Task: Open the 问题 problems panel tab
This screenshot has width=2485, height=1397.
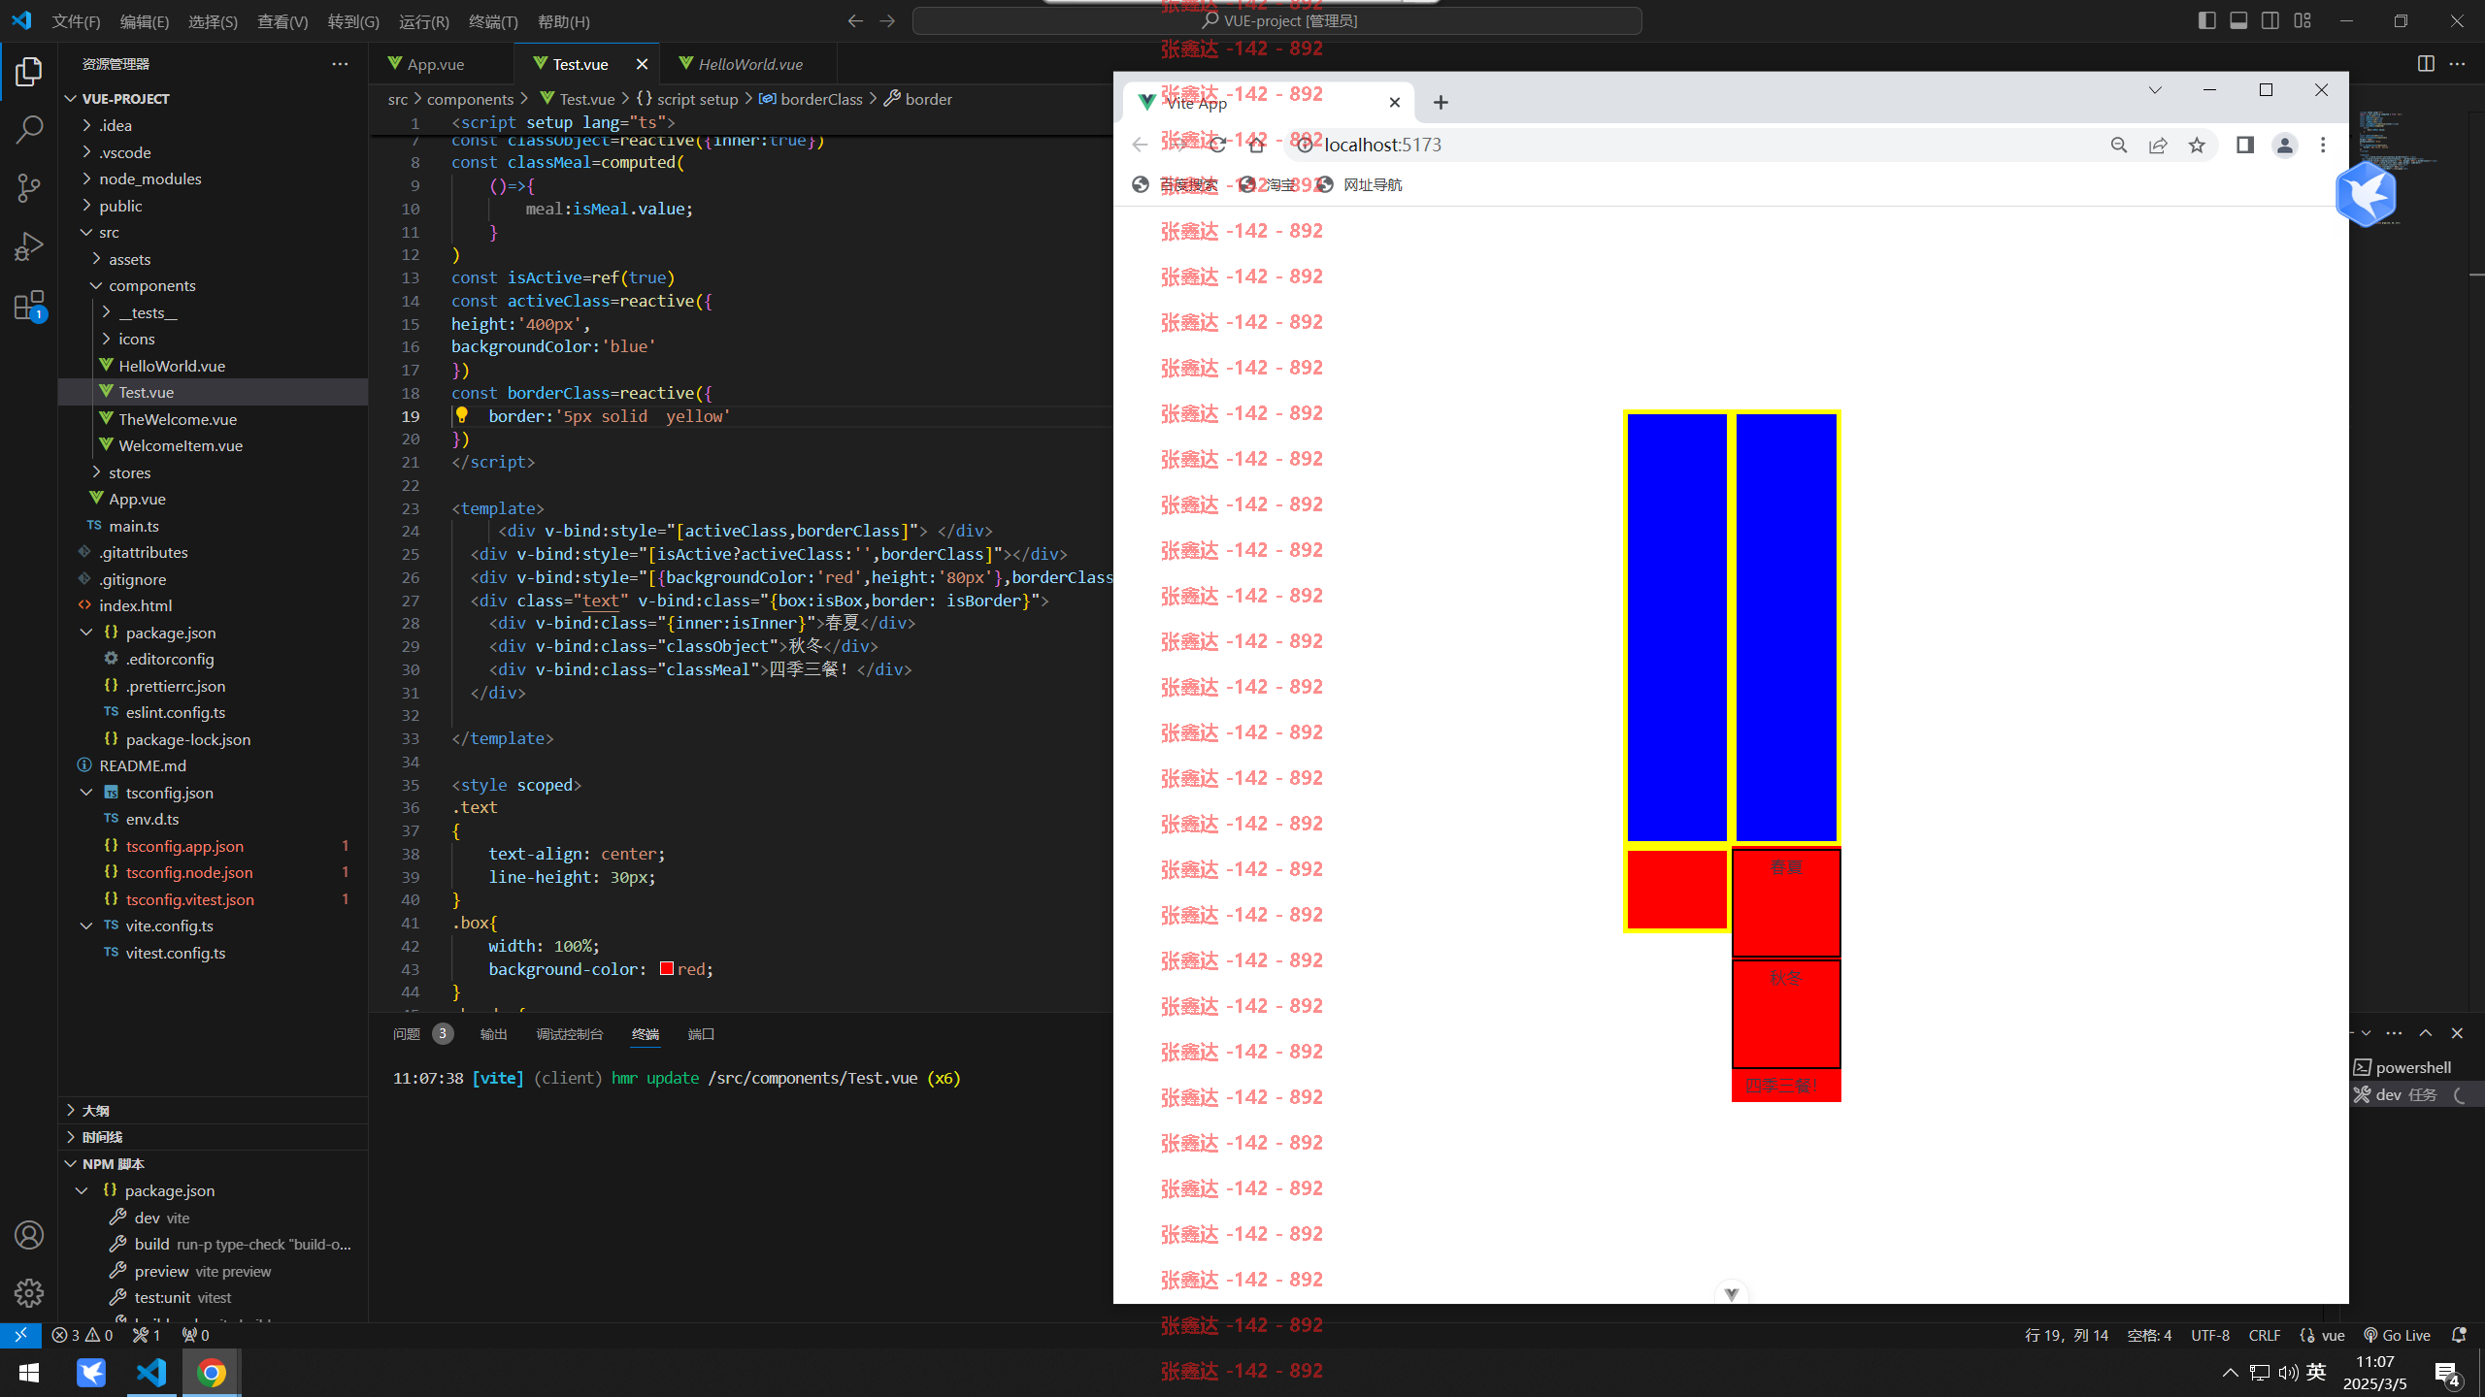Action: click(407, 1034)
